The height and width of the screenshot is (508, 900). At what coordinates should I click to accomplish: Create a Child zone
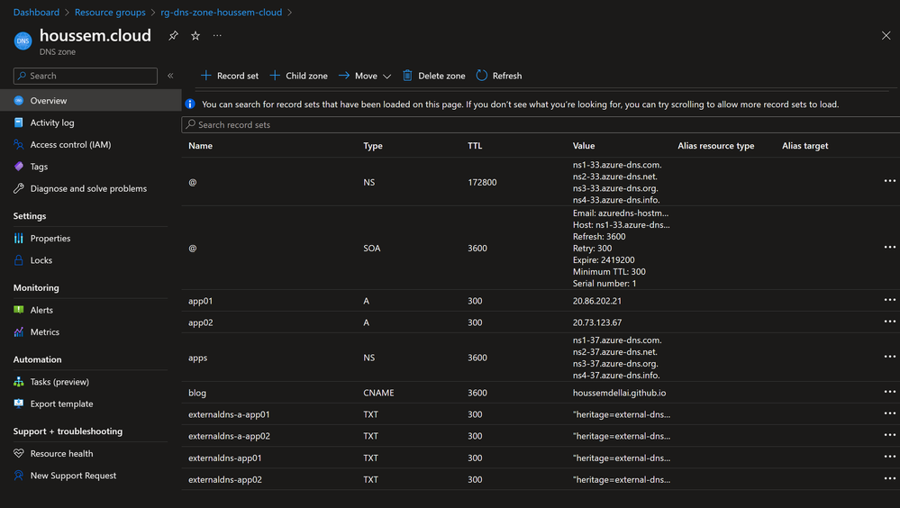pyautogui.click(x=298, y=76)
